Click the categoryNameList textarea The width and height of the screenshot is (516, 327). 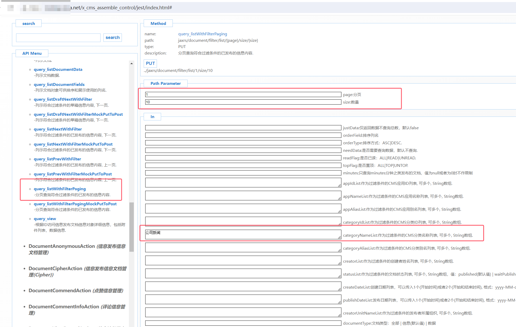[x=243, y=234]
